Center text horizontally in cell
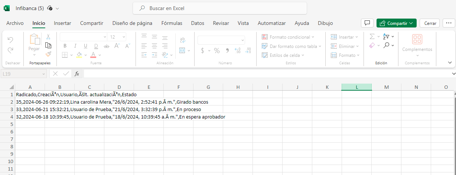456x175 pixels. click(154, 46)
